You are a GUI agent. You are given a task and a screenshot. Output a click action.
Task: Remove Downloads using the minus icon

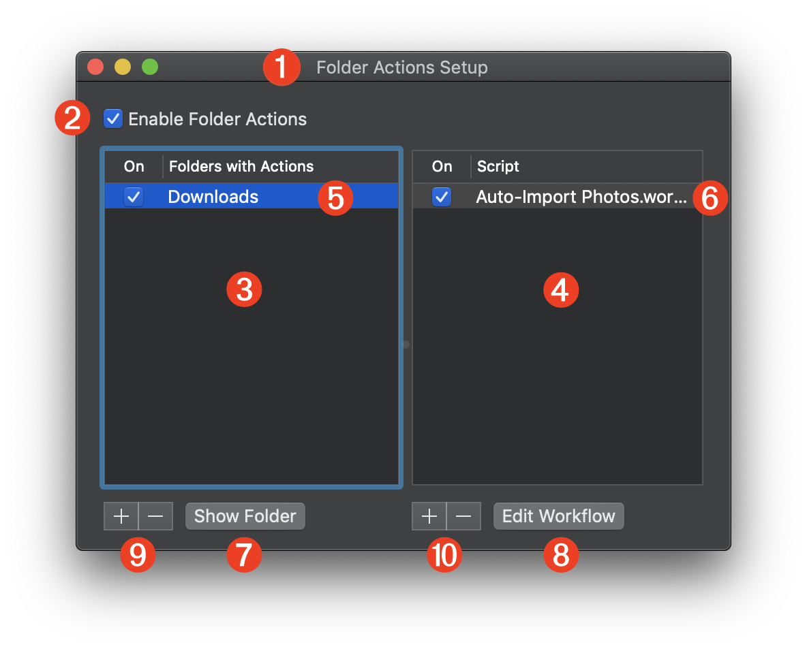(x=155, y=515)
